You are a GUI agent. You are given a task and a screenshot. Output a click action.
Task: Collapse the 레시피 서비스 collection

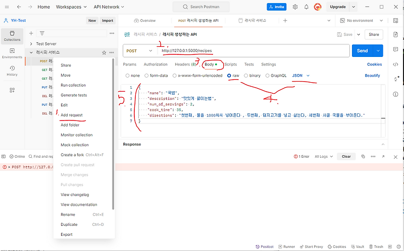pos(31,52)
